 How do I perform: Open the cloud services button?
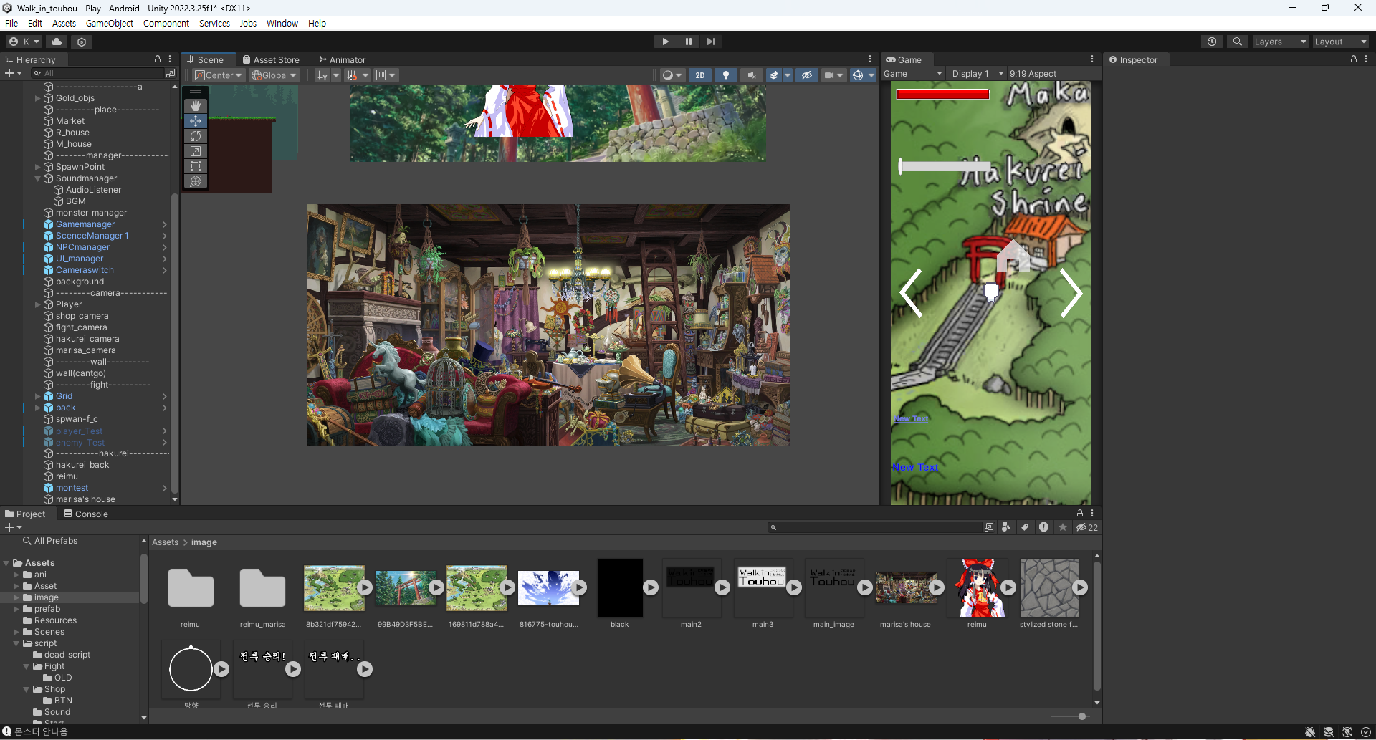[57, 42]
